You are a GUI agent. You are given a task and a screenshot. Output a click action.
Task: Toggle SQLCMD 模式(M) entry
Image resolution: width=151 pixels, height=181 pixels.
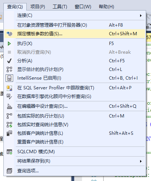tap(75, 152)
